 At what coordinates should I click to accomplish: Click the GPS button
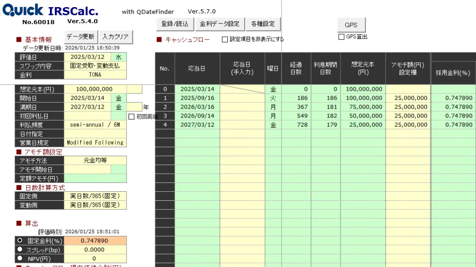351,25
